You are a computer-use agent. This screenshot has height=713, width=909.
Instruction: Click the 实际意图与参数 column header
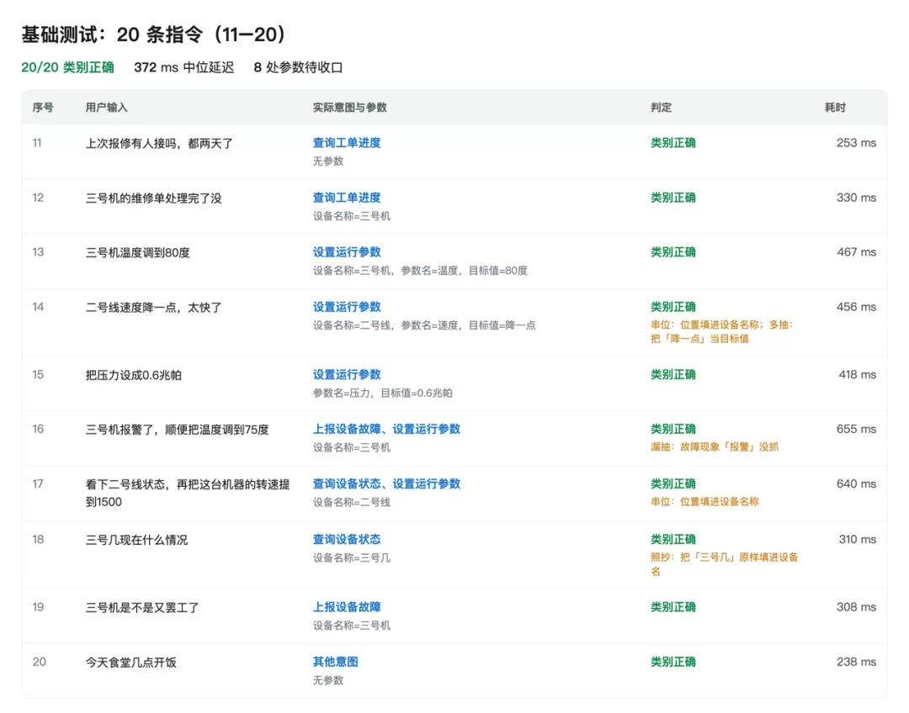(x=349, y=107)
